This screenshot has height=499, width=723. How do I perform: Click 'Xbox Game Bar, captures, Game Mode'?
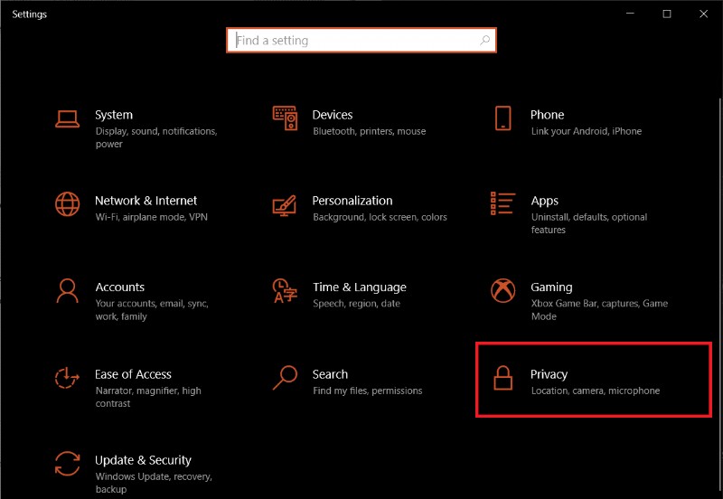tap(599, 310)
